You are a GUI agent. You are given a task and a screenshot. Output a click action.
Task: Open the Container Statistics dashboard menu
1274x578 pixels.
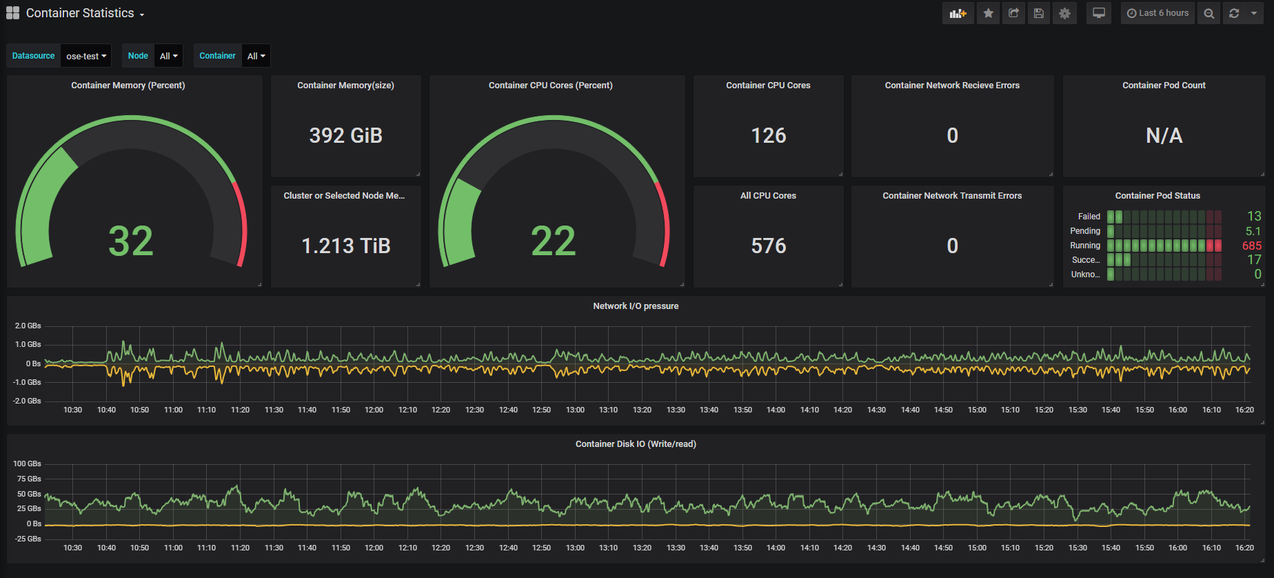(x=85, y=13)
